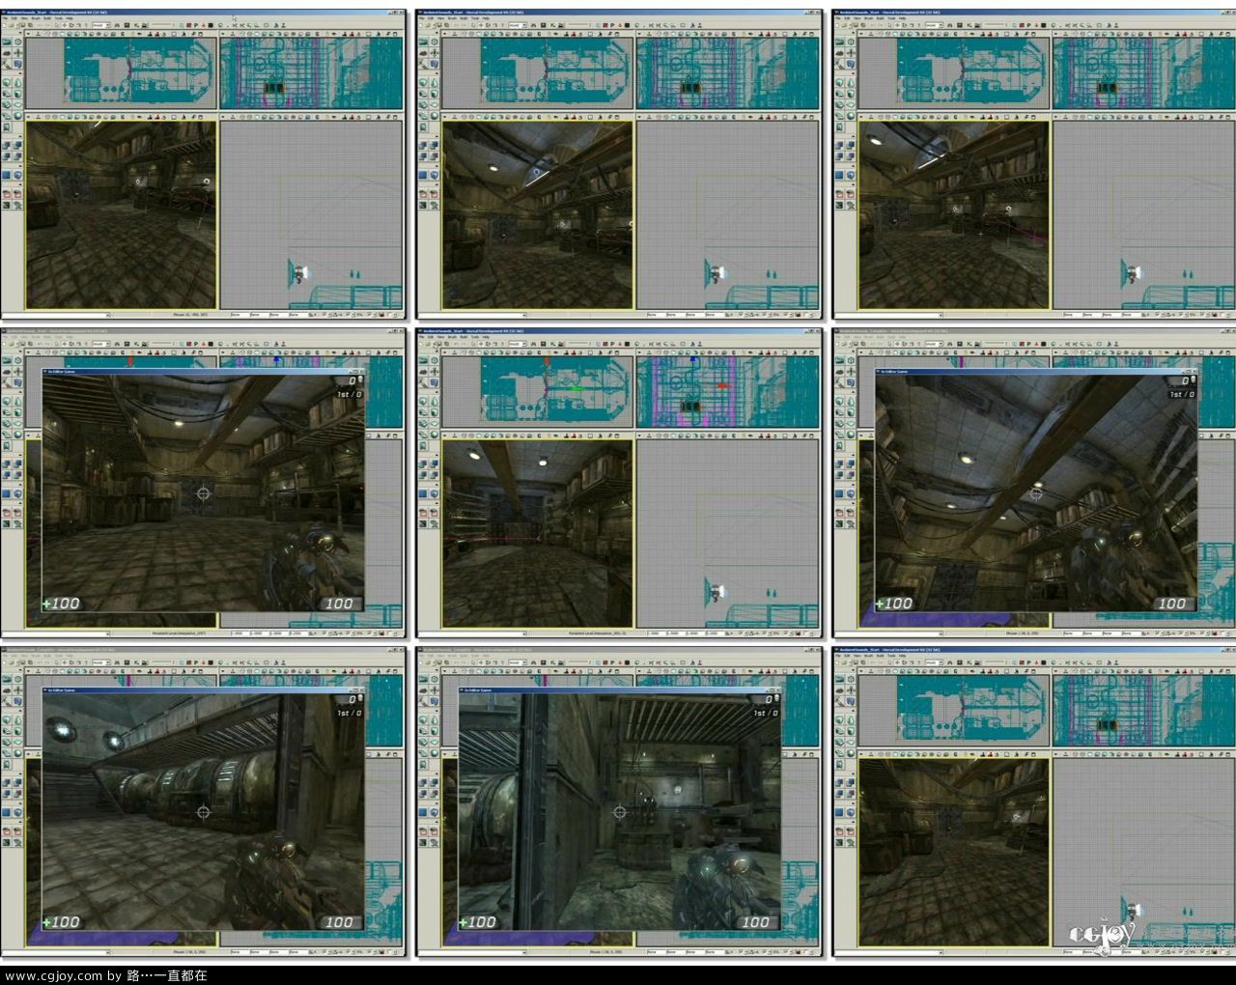Click Build All icon in center screenshot toolbar
The image size is (1236, 985).
(666, 344)
